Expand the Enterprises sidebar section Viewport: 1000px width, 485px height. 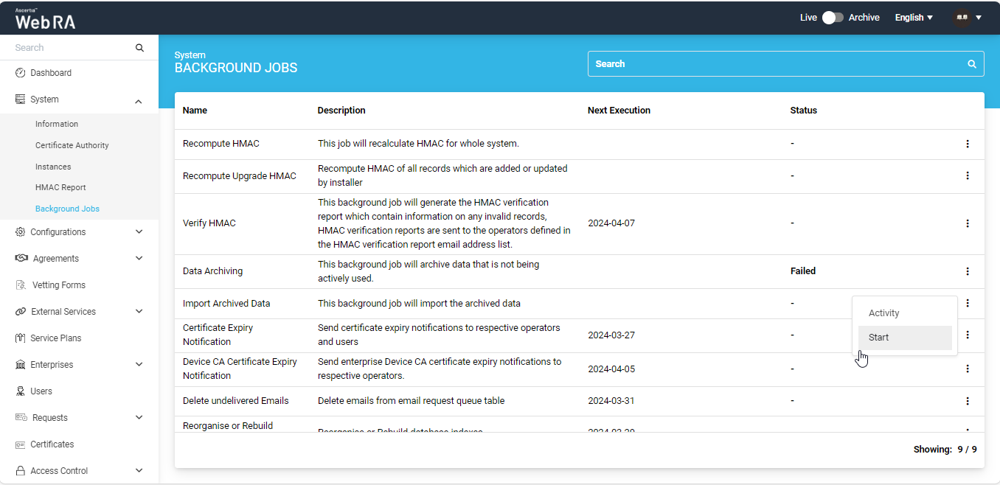tap(139, 365)
